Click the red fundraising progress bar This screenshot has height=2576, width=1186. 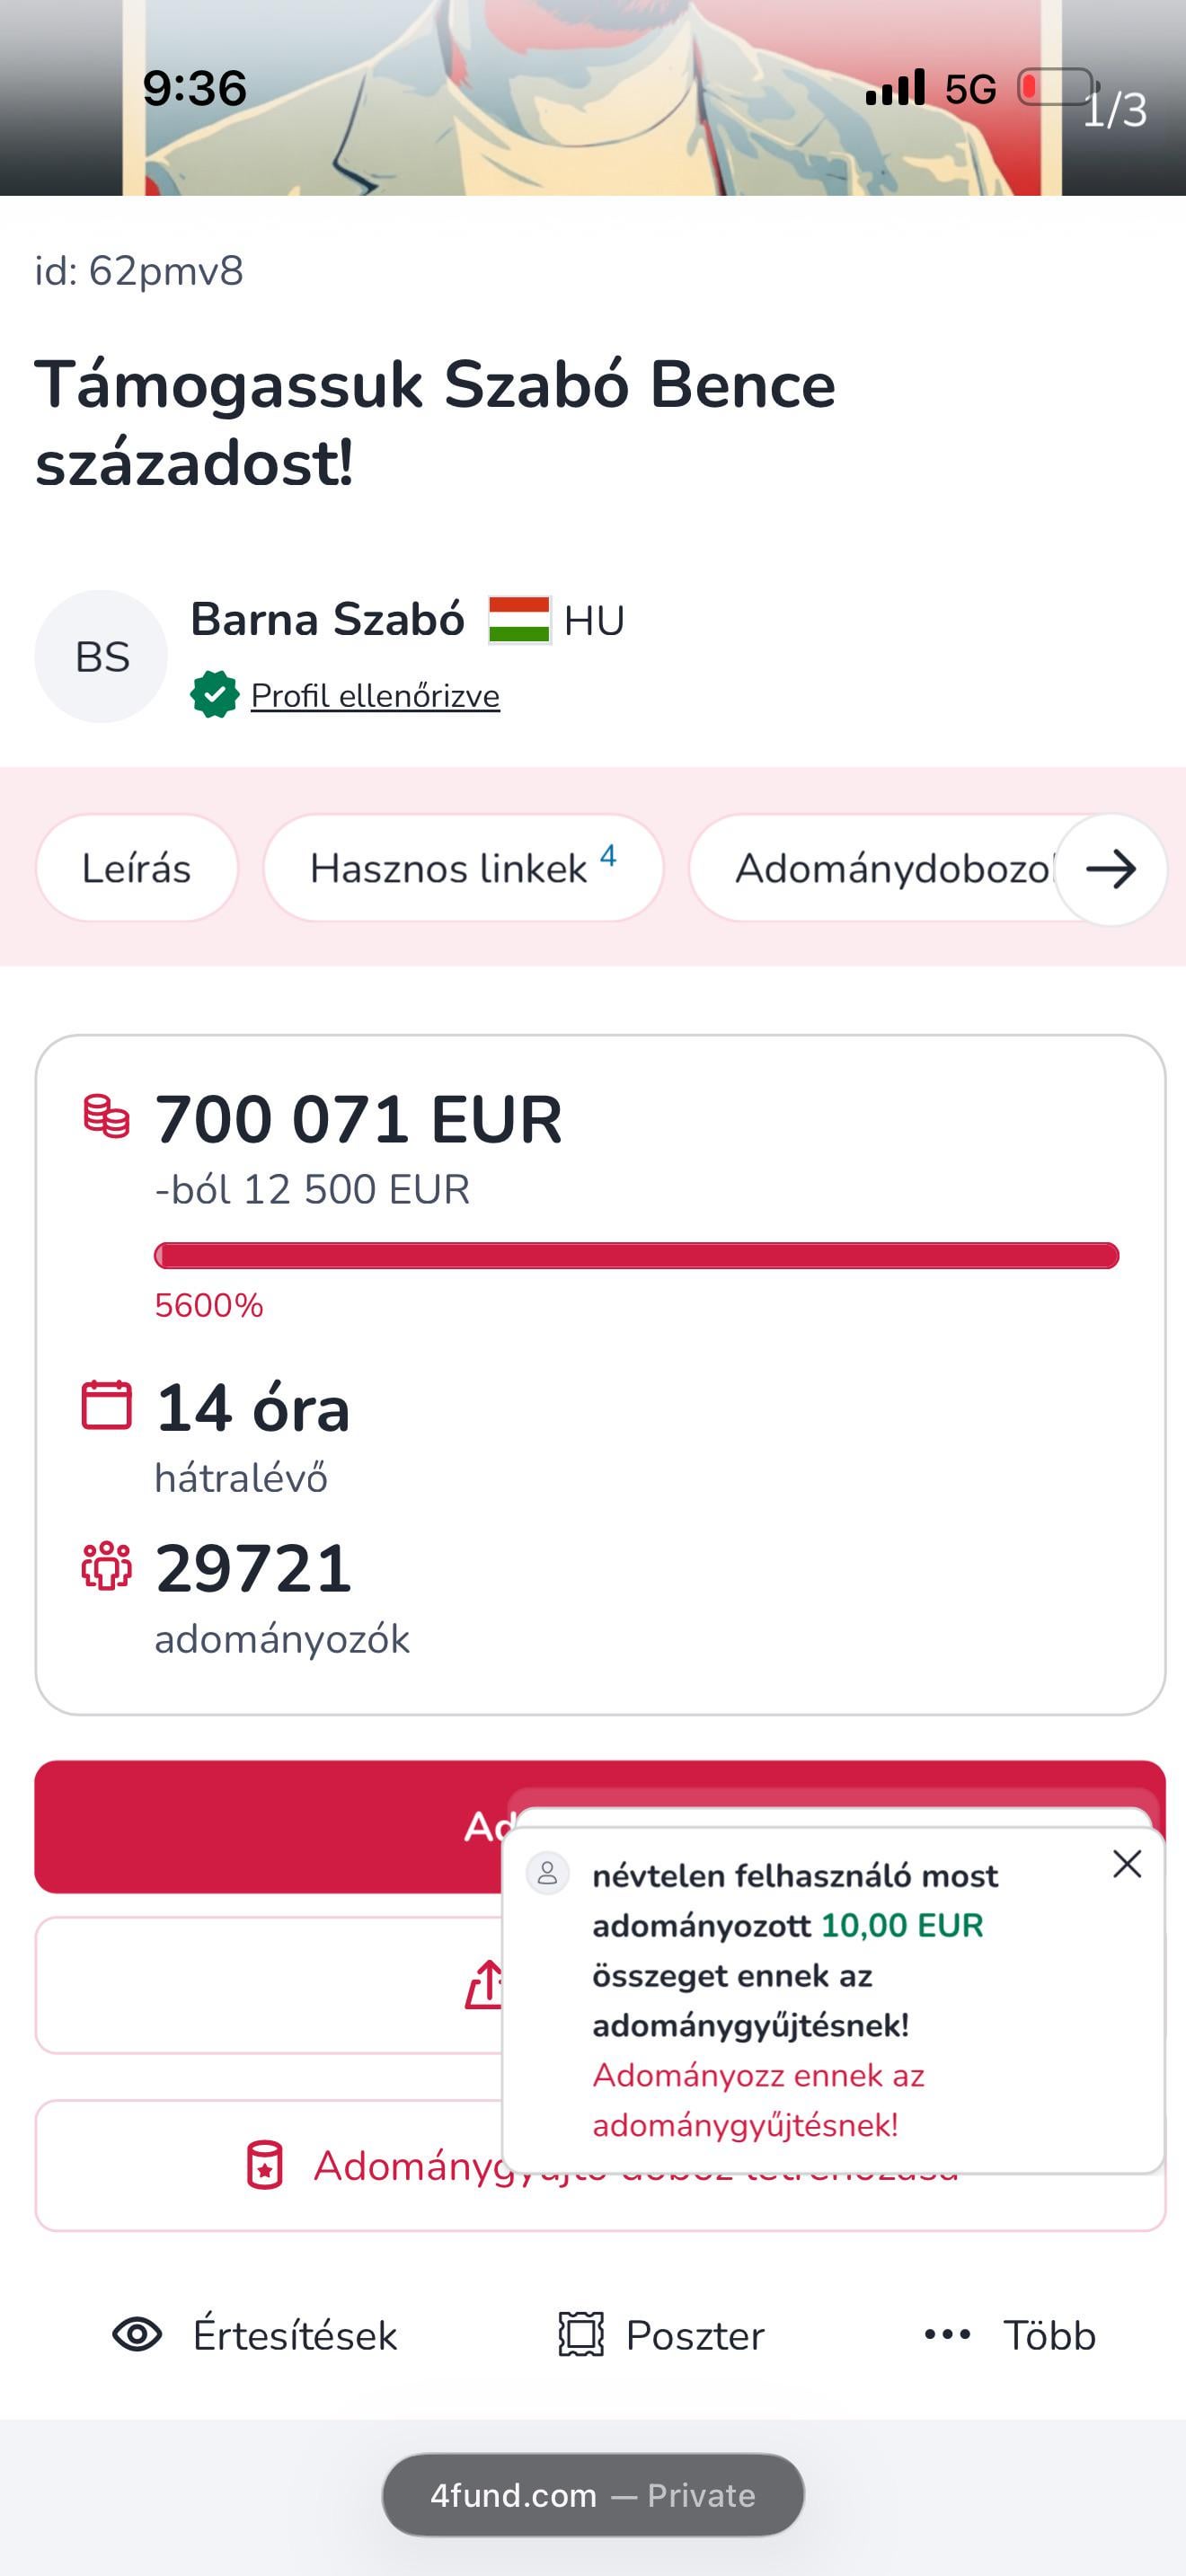(636, 1256)
